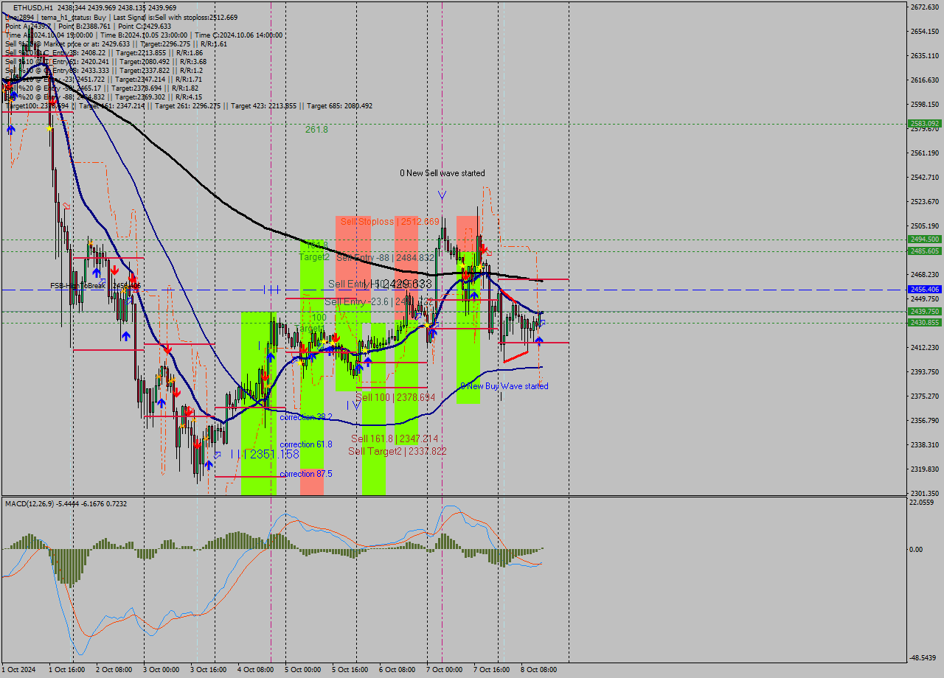
Task: Click the 'Target 685: 2080.492' text
Action: click(x=339, y=106)
